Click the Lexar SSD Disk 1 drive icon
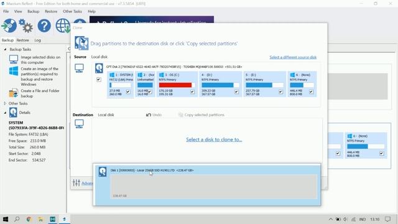398x224 pixels. click(x=103, y=172)
